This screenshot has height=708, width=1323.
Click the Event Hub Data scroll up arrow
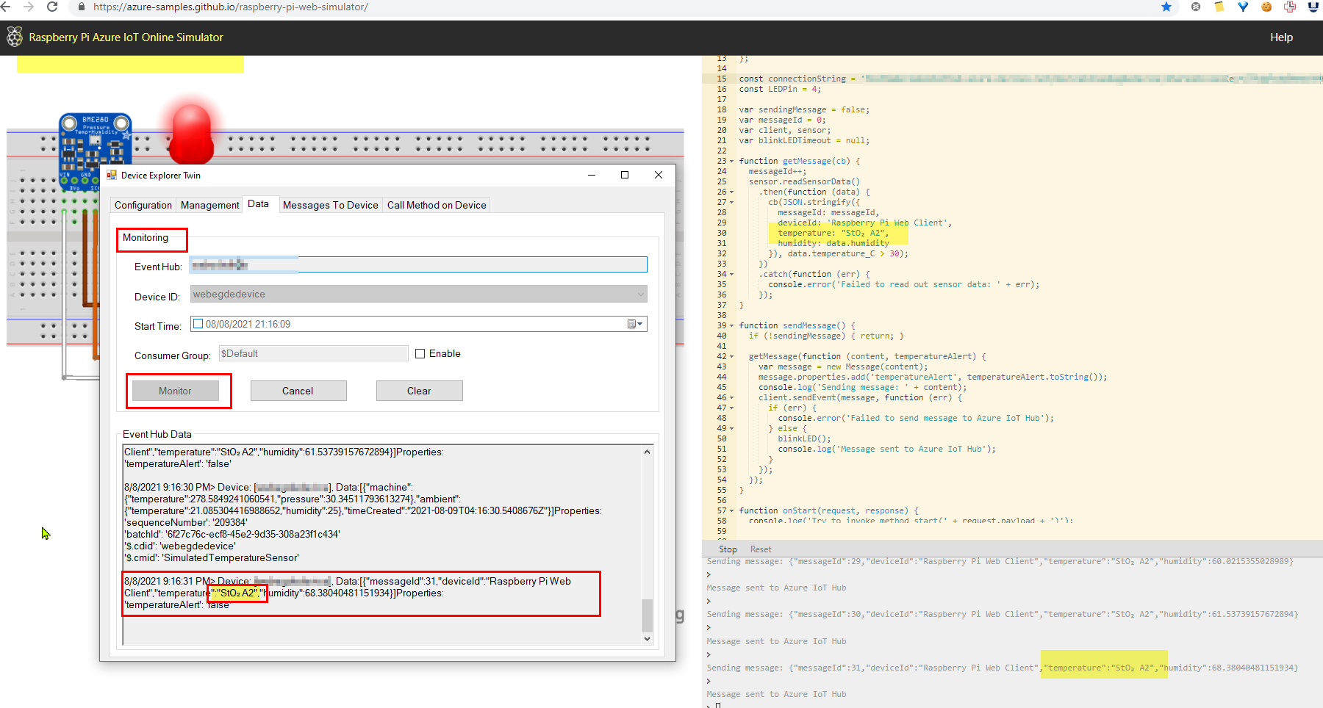coord(647,452)
